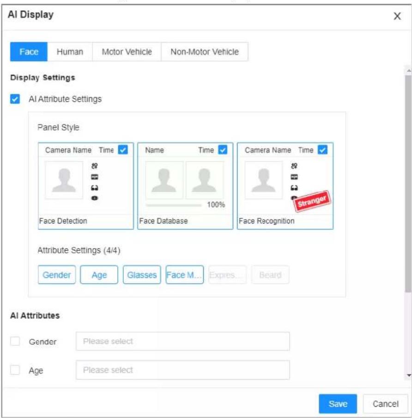Viewport: 412px width, 418px height.
Task: Open the Human tab
Action: (x=70, y=52)
